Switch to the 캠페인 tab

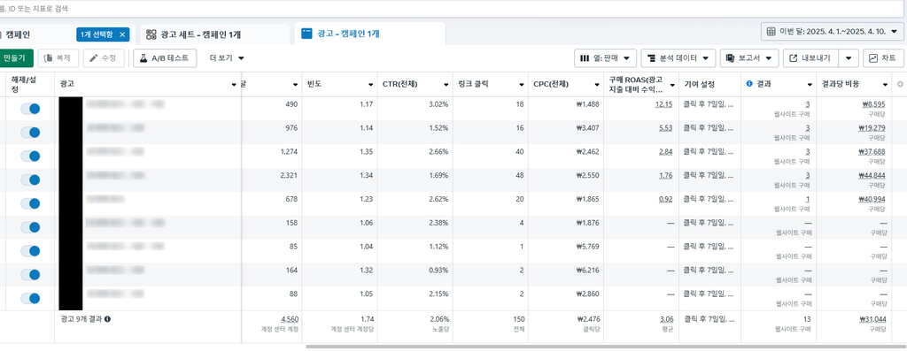point(18,34)
